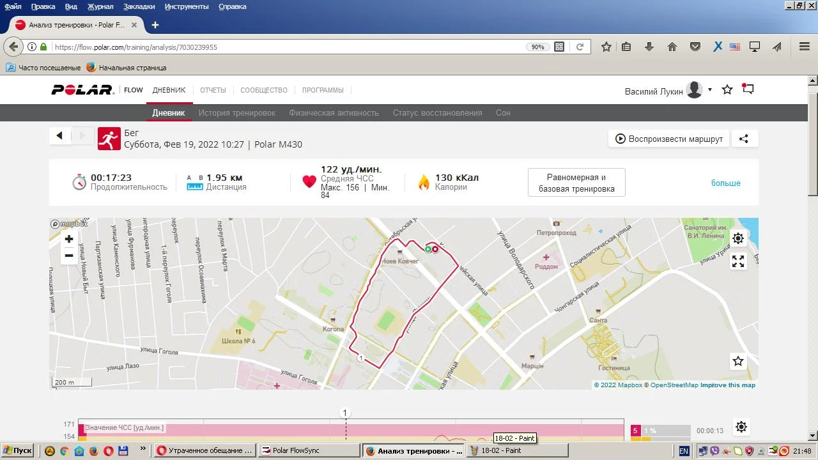
Task: Click lap marker 1 on the timeline
Action: click(345, 413)
